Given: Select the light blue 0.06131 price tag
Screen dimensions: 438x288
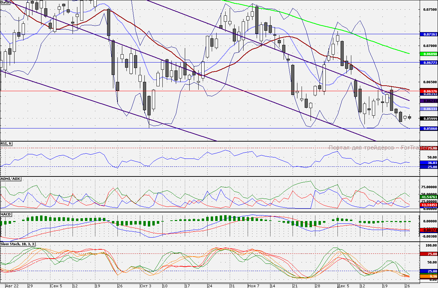Looking at the screenshot, I should (429, 109).
